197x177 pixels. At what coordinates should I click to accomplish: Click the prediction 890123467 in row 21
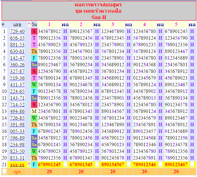pyautogui.click(x=176, y=165)
